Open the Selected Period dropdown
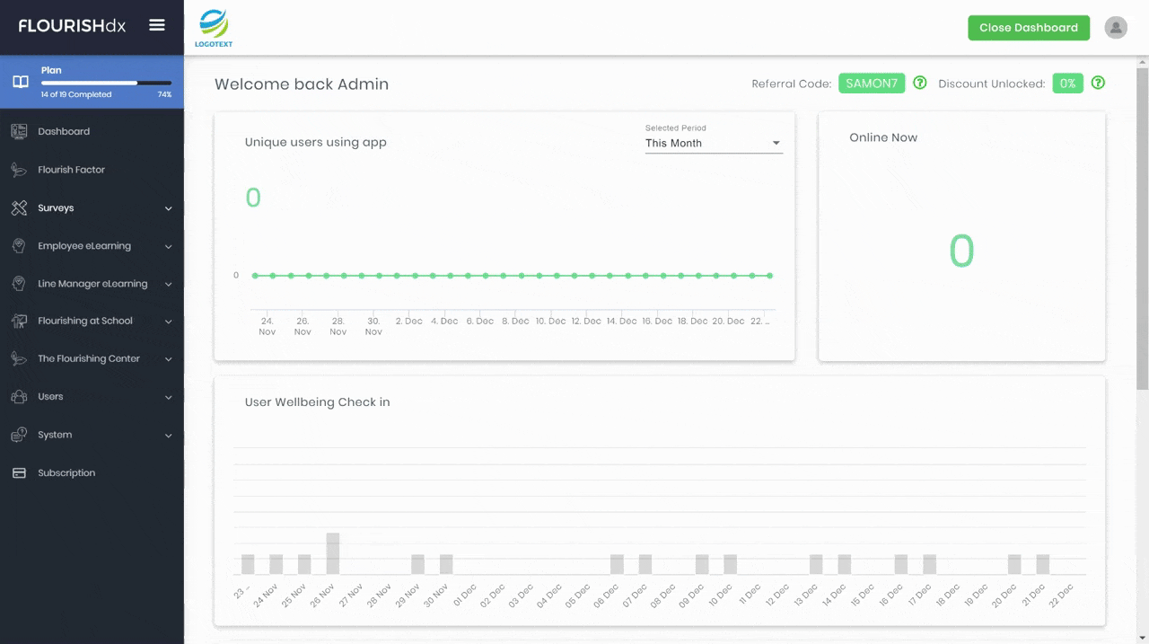1149x644 pixels. coord(714,143)
